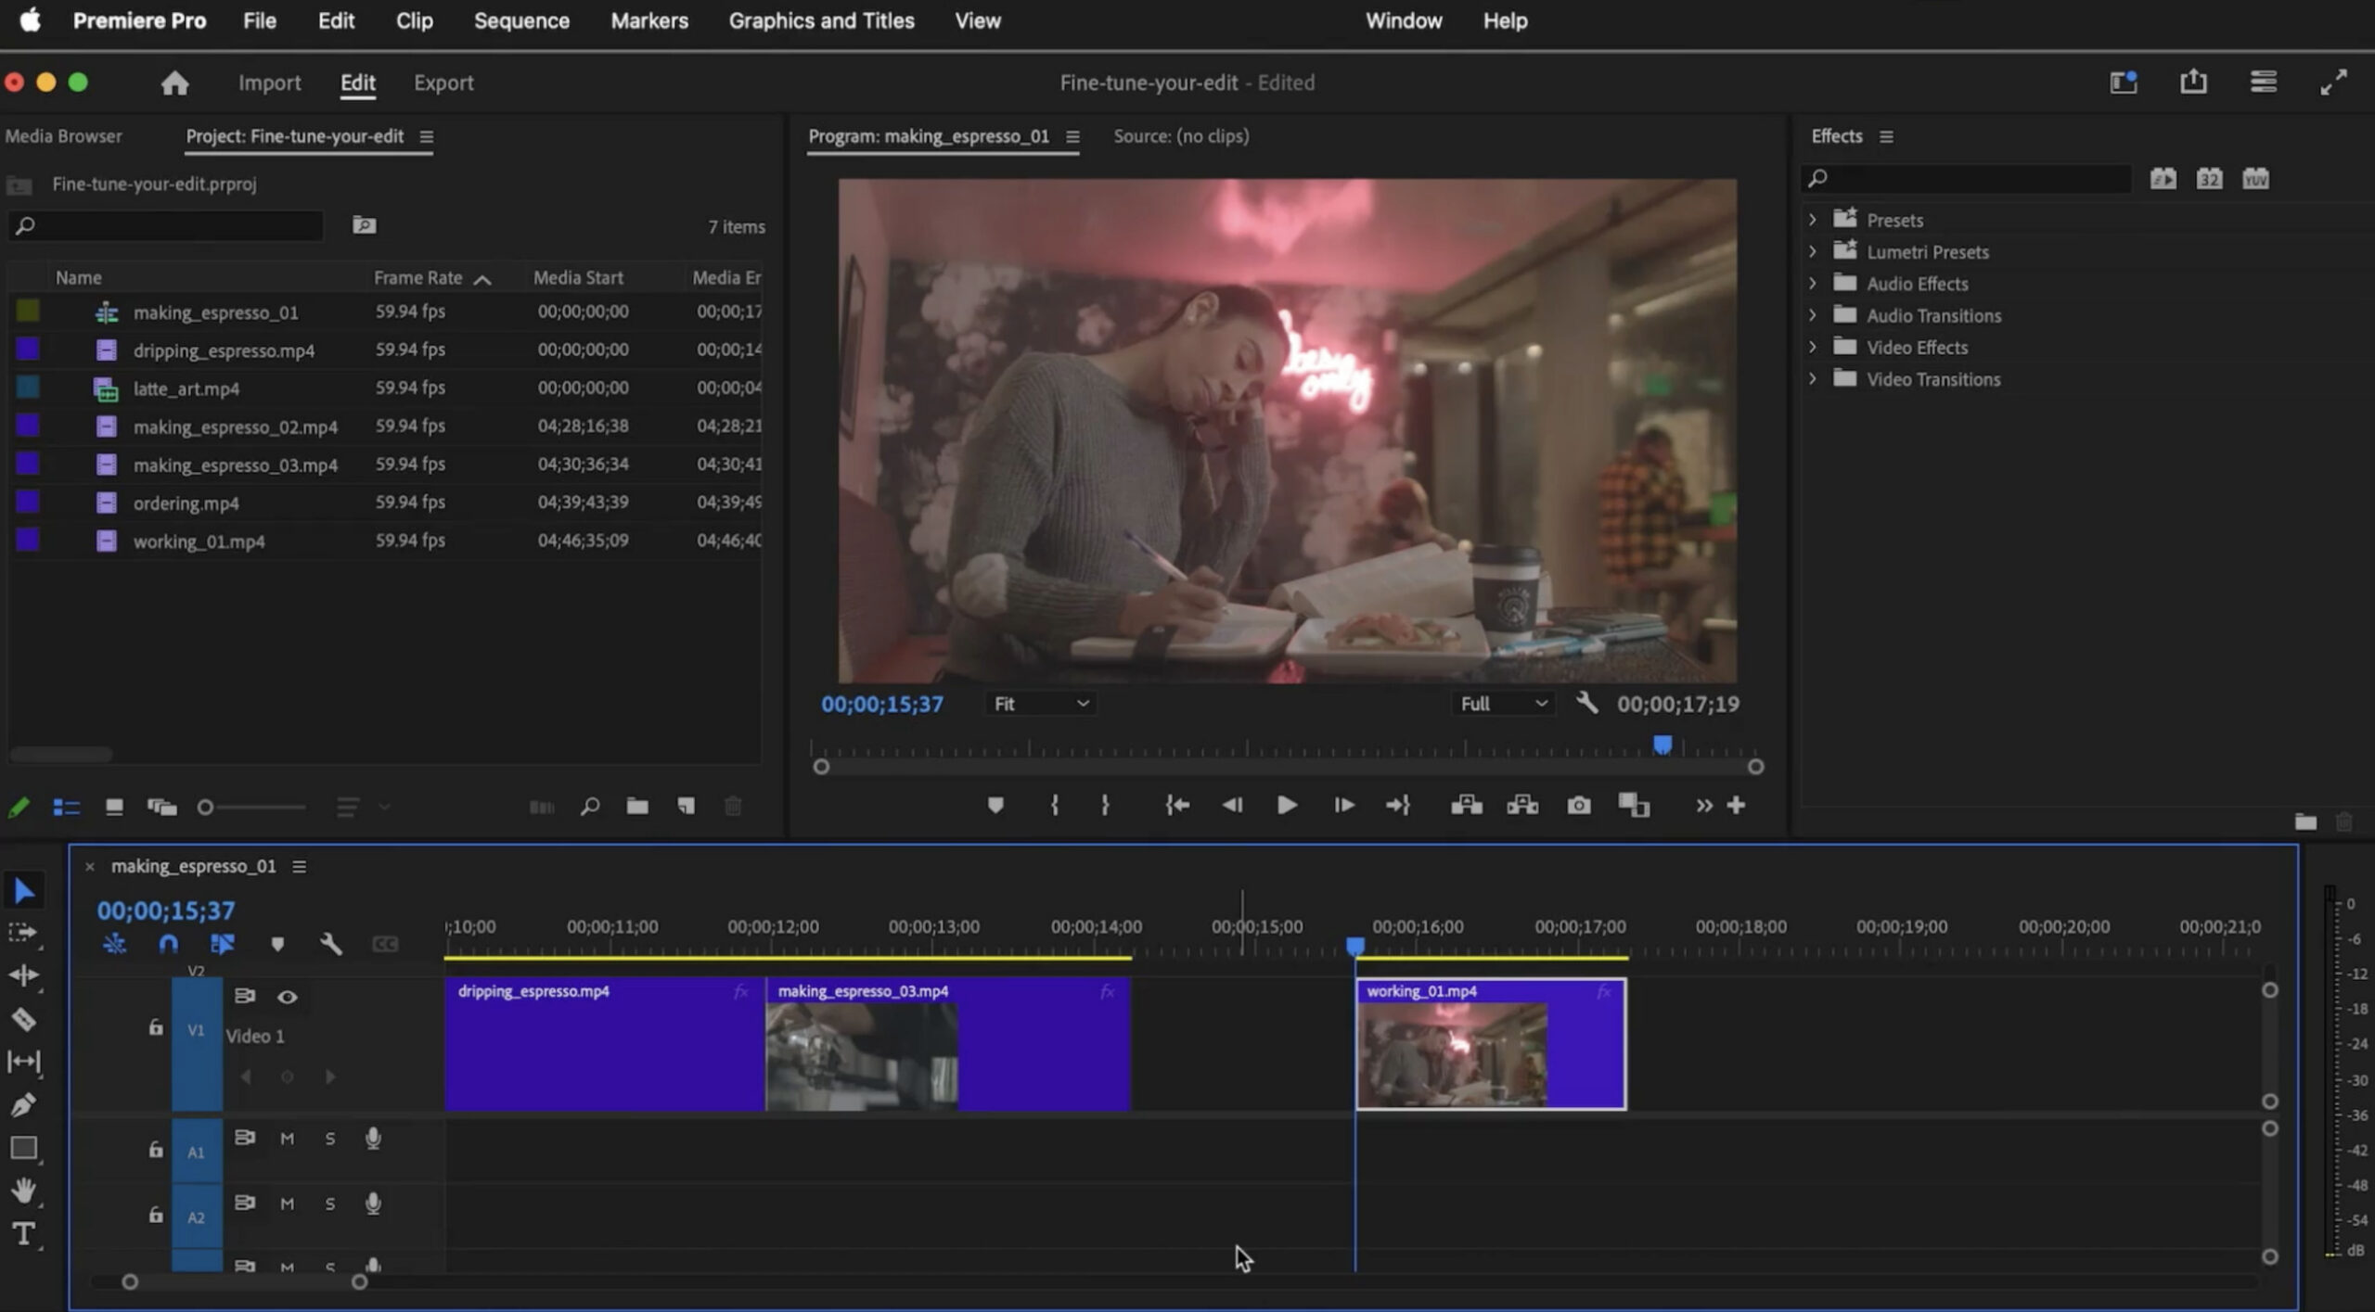Expand Lumetri Presets folder
This screenshot has height=1312, width=2375.
click(x=1813, y=251)
